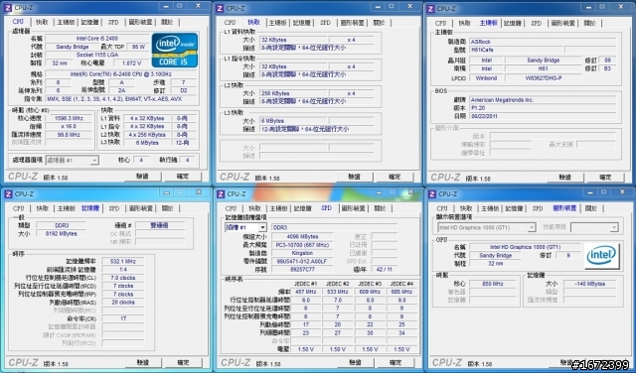This screenshot has width=636, height=373.
Task: Open the performance level dropdown in graphics window
Action: pos(594,227)
